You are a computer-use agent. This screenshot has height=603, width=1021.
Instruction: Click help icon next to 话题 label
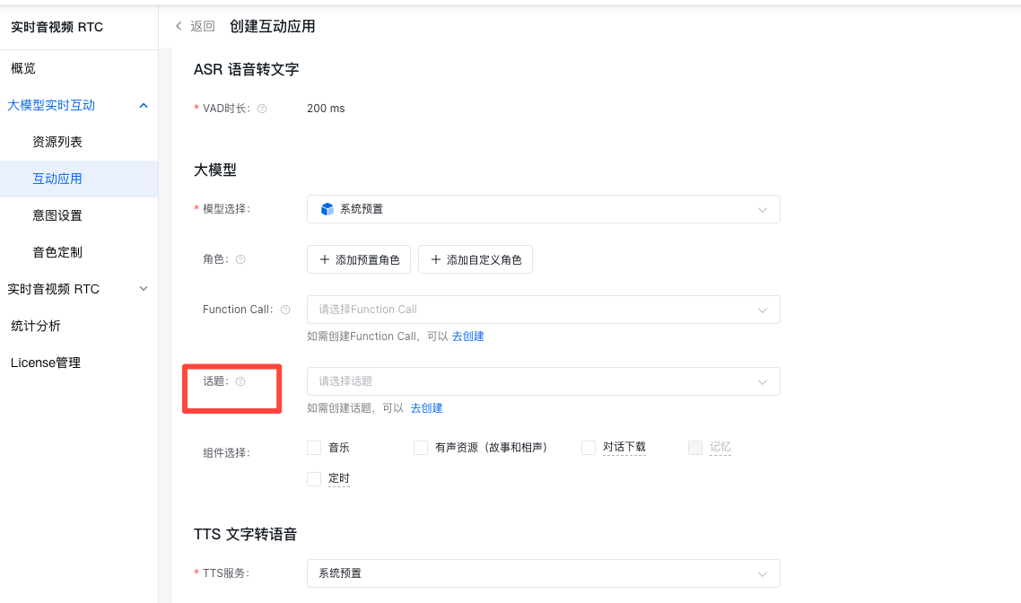240,381
